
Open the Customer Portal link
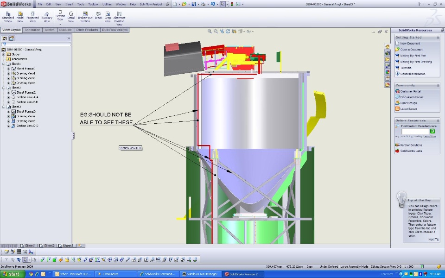411,91
